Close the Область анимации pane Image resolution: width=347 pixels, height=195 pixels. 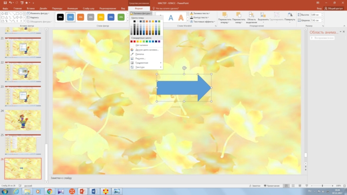pyautogui.click(x=344, y=32)
